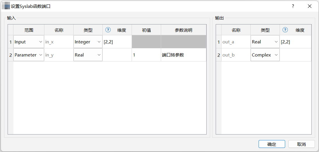
Task: Click the in_x name cell
Action: (x=59, y=42)
